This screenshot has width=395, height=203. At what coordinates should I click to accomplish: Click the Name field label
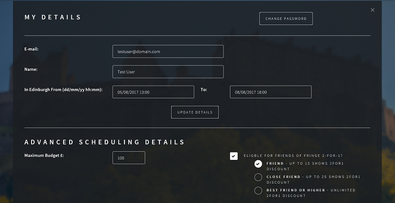click(31, 69)
